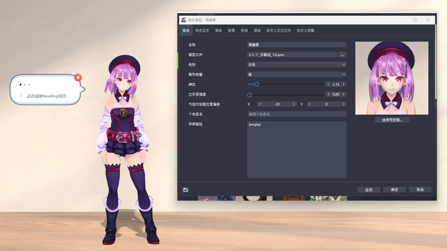Switch to the 角色设定 tab
The height and width of the screenshot is (251, 447).
[x=202, y=31]
